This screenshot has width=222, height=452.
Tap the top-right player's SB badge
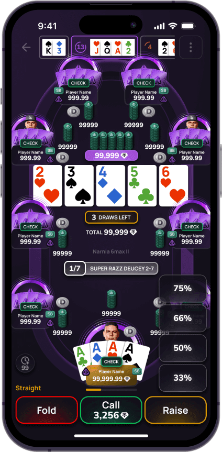(163, 90)
